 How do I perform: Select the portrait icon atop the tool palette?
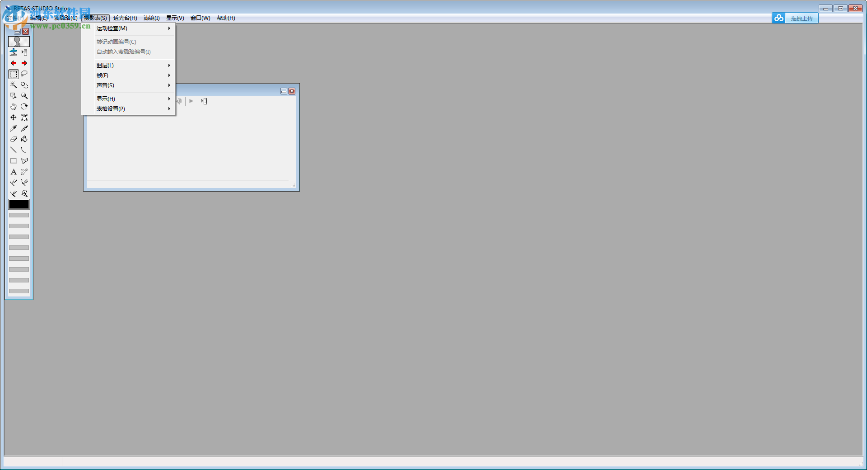coord(19,42)
